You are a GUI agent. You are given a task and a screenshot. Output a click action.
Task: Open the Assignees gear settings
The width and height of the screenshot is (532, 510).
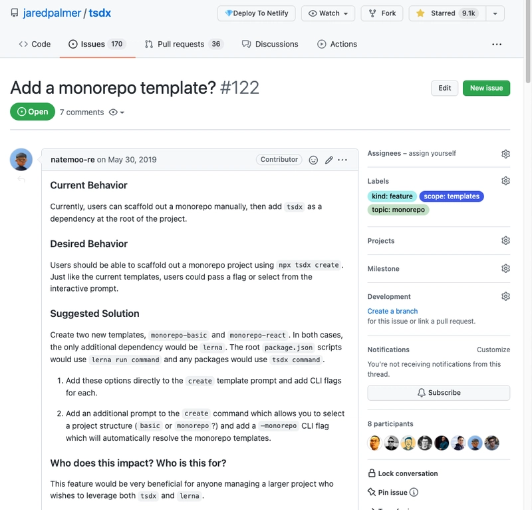(505, 154)
